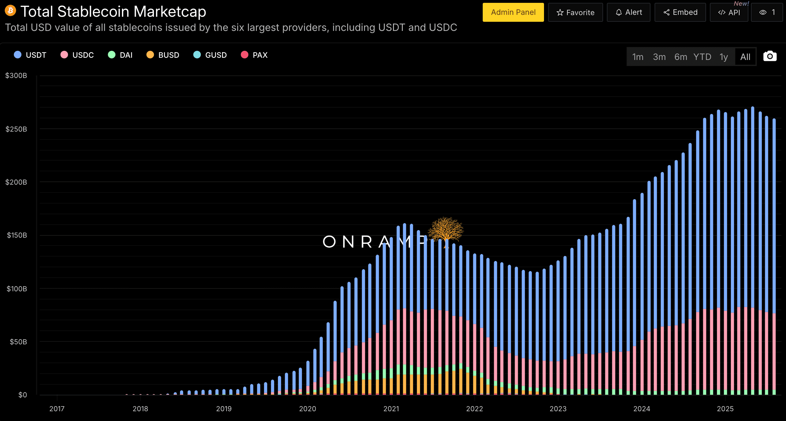Click the green DAI color dot
This screenshot has height=421, width=786.
[x=112, y=55]
